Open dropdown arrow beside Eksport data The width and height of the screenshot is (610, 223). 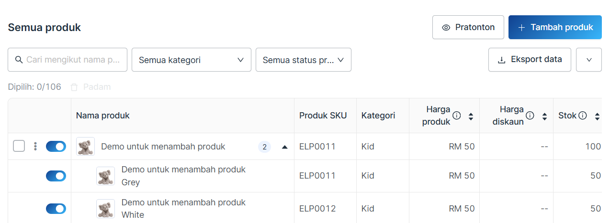coord(589,60)
